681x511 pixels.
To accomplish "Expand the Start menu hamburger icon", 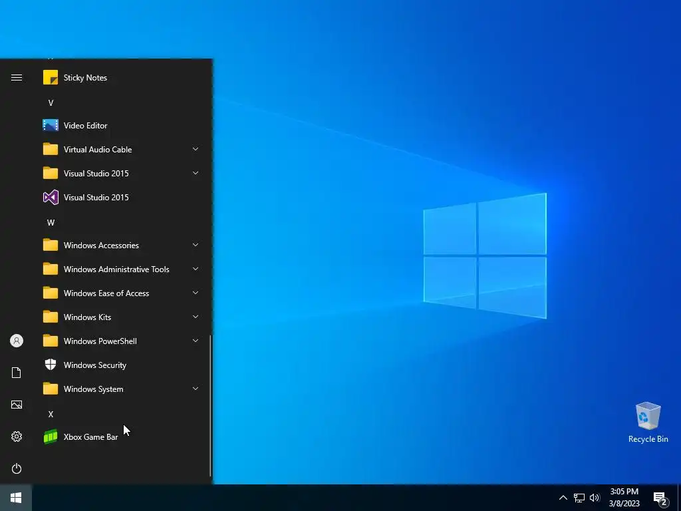I will click(x=17, y=78).
